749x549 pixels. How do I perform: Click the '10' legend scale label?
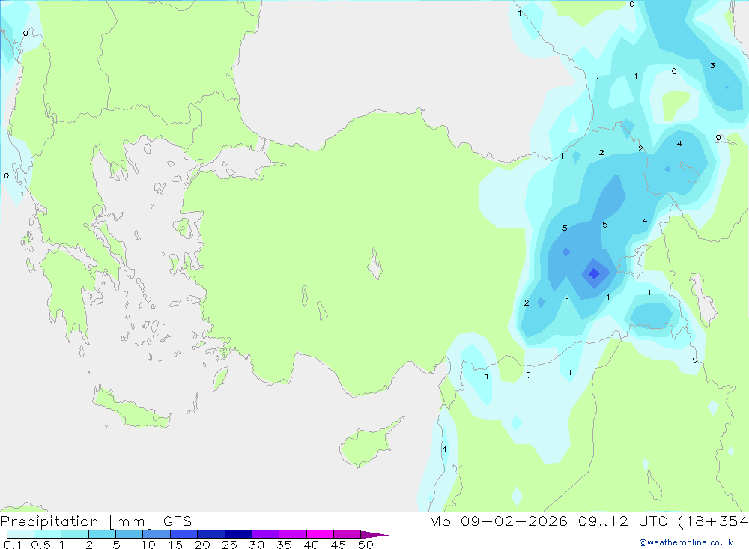(x=148, y=545)
